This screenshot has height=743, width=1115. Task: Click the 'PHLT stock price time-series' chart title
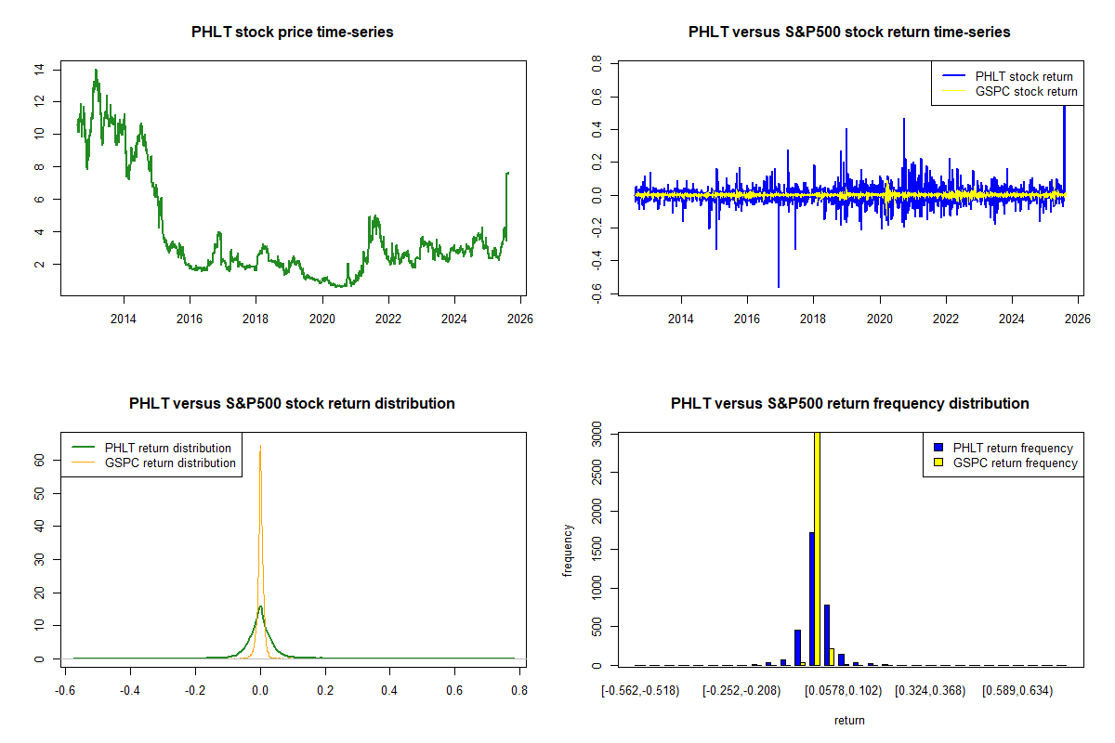point(292,33)
